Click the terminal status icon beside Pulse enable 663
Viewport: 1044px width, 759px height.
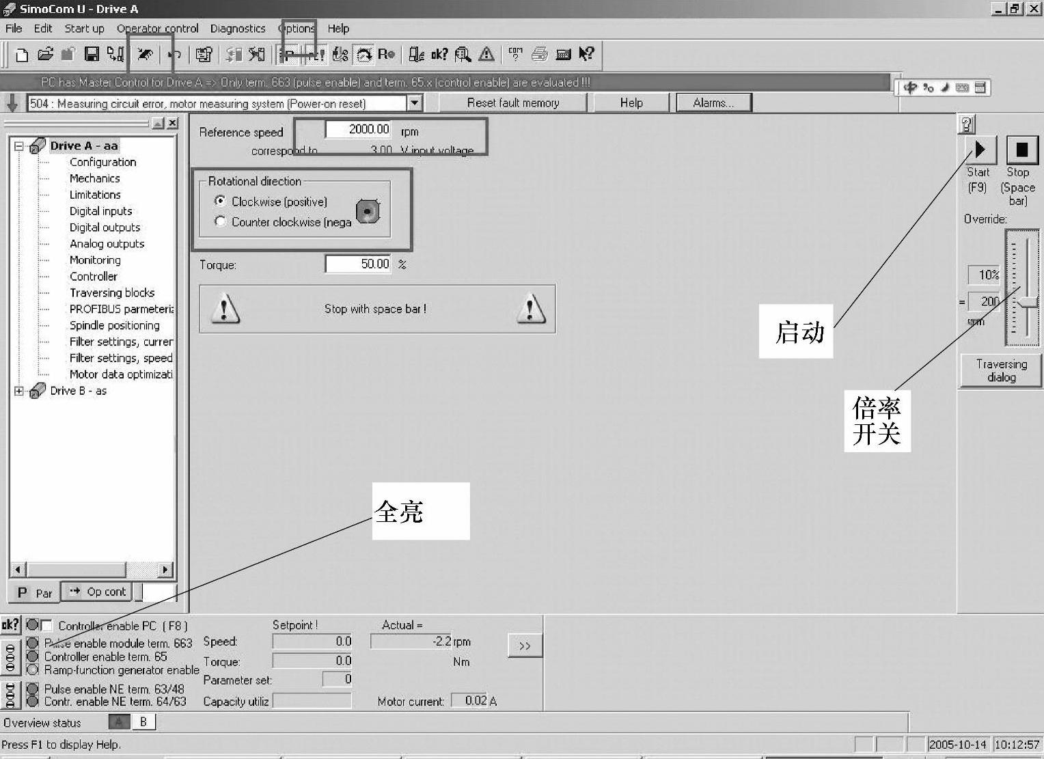10,657
